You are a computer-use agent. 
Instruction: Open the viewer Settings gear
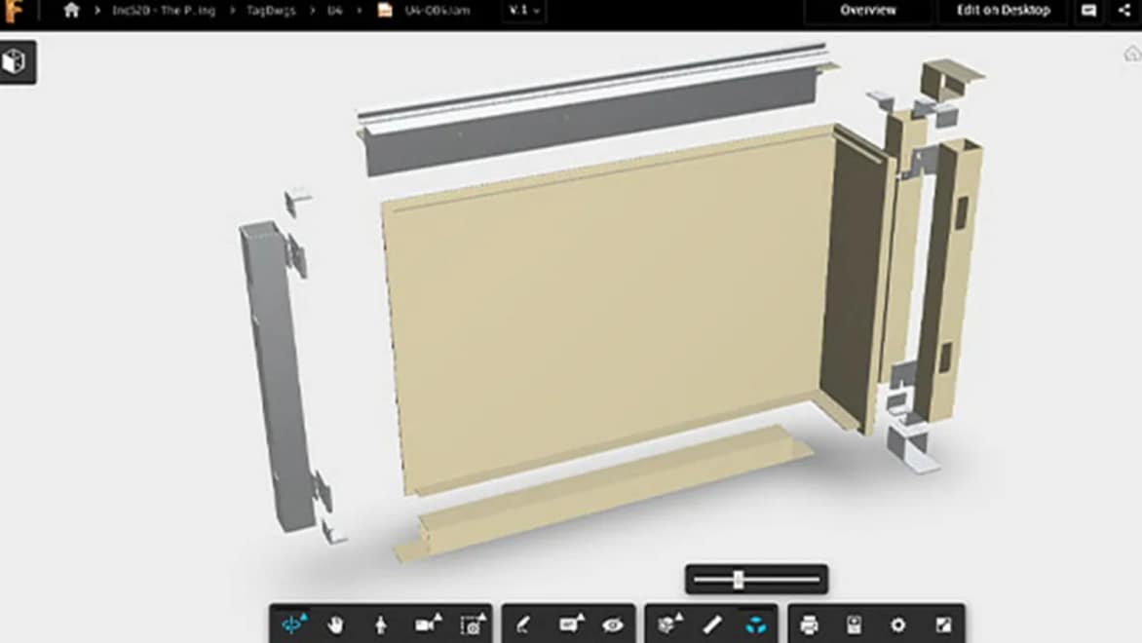coord(898,624)
